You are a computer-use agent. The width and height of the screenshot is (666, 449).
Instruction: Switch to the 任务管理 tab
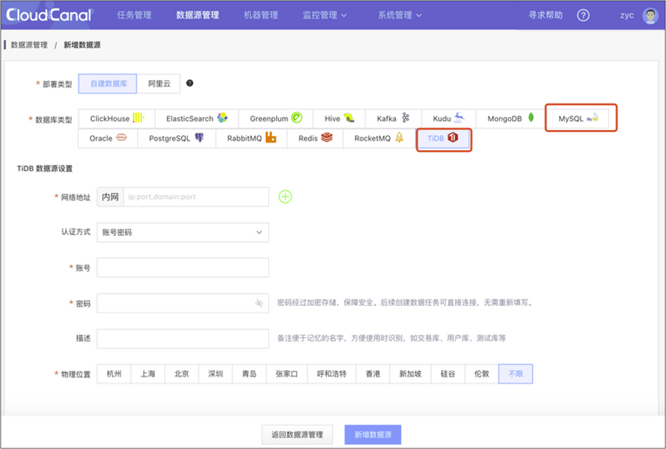click(x=134, y=15)
